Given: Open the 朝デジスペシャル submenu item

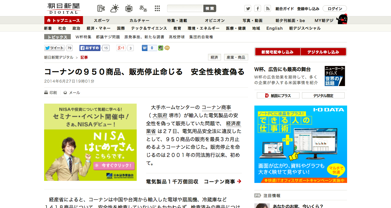Looking at the screenshot, I should click(305, 28).
